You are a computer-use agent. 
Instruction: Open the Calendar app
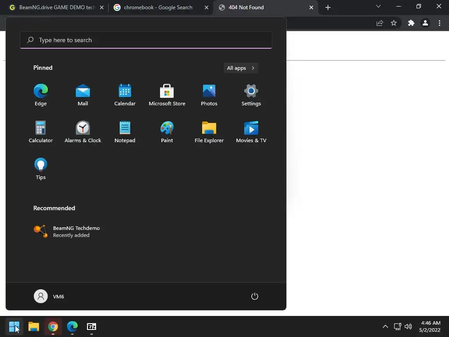coord(125,95)
